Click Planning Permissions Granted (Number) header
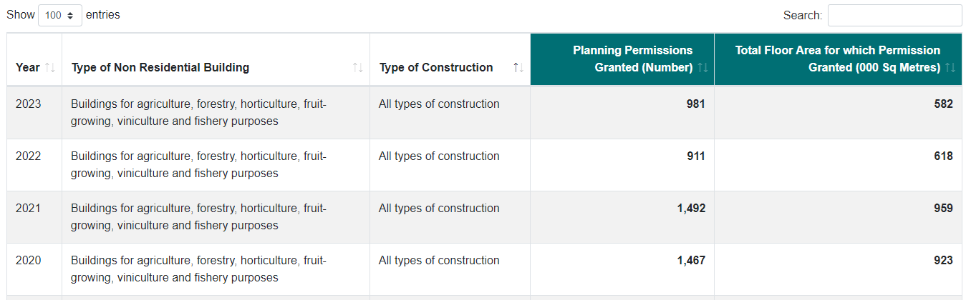This screenshot has height=300, width=966. coord(634,59)
